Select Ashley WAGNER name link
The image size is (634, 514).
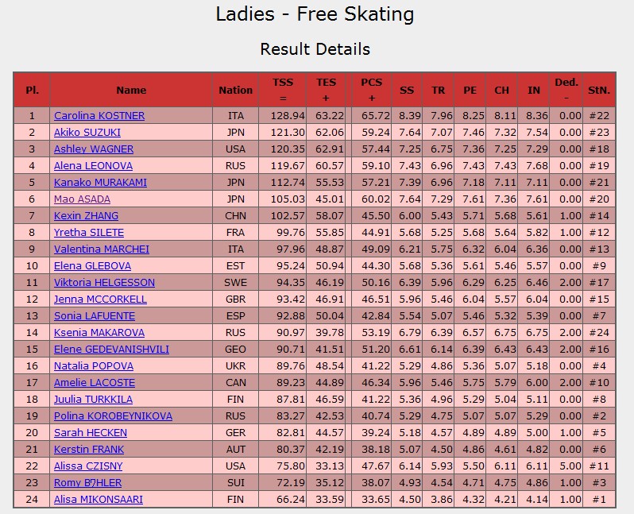(x=94, y=149)
